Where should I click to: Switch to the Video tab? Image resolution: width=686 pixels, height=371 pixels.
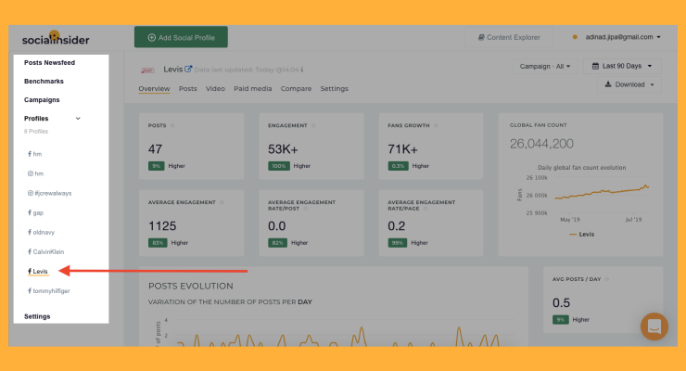point(215,88)
